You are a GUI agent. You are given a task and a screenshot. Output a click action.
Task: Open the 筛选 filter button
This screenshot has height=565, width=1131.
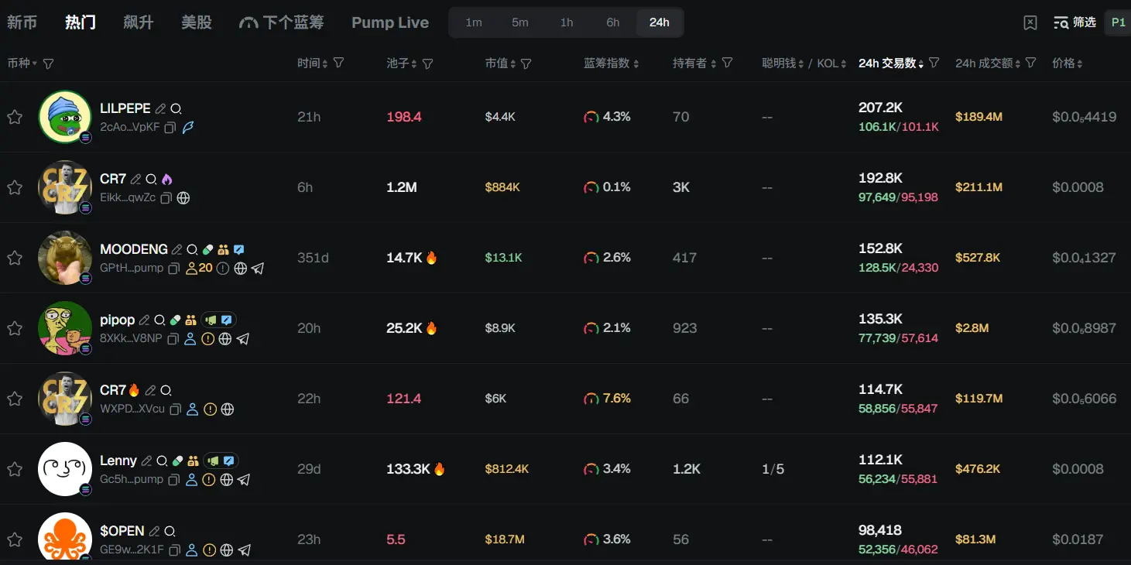1075,22
